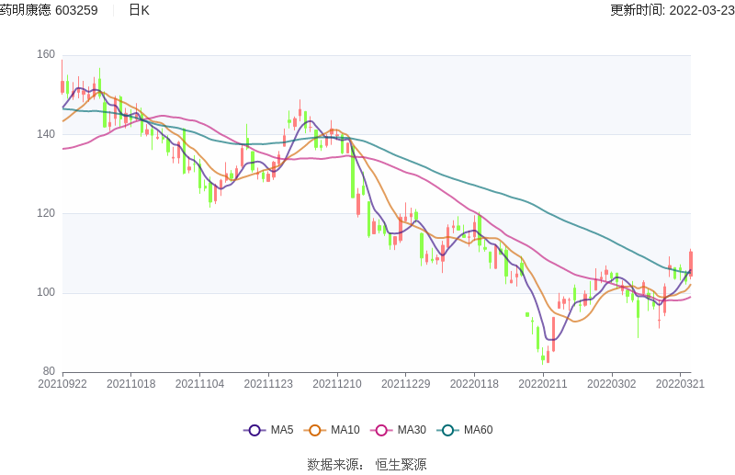Toggle the purple MA5 legend marker
This screenshot has width=735, height=475.
pyautogui.click(x=254, y=430)
